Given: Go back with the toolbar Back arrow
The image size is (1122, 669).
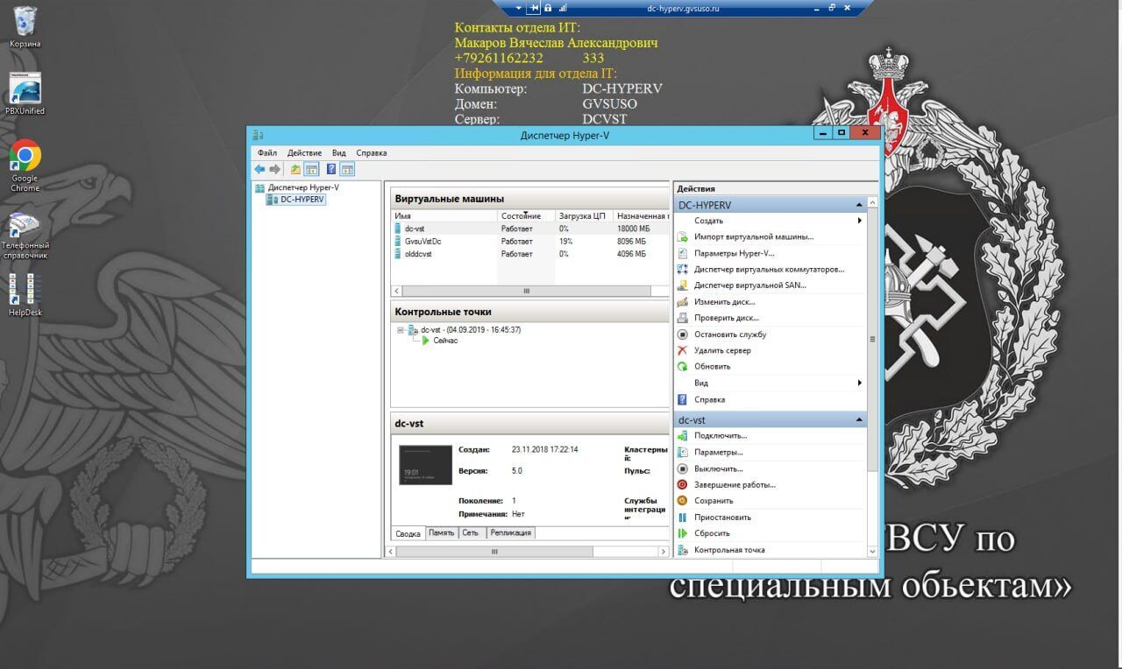Looking at the screenshot, I should click(259, 169).
